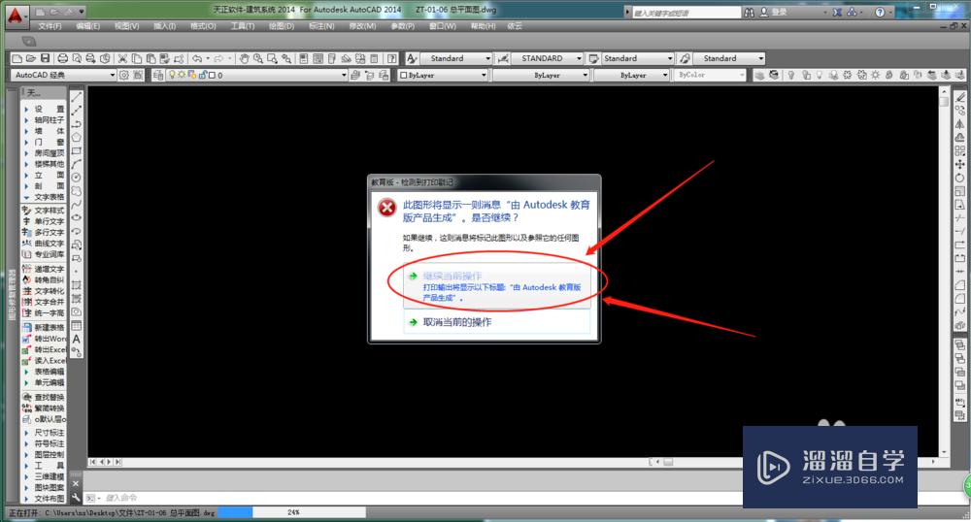Screen dimensions: 971x522
Task: Click 查找替换 in Tangent panel
Action: coord(44,397)
